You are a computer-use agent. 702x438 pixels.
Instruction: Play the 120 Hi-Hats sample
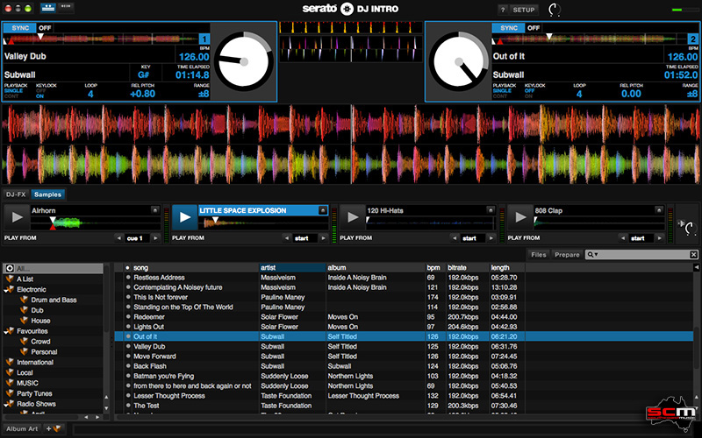(353, 217)
